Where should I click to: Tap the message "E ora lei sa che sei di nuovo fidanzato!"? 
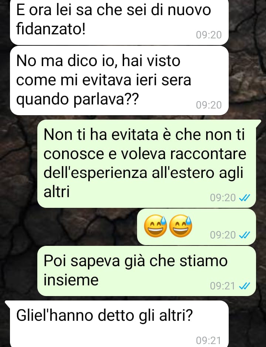pos(119,22)
